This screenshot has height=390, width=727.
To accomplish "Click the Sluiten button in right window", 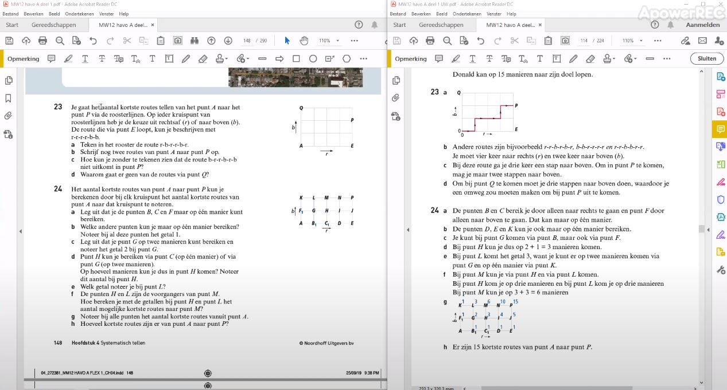I will click(707, 58).
